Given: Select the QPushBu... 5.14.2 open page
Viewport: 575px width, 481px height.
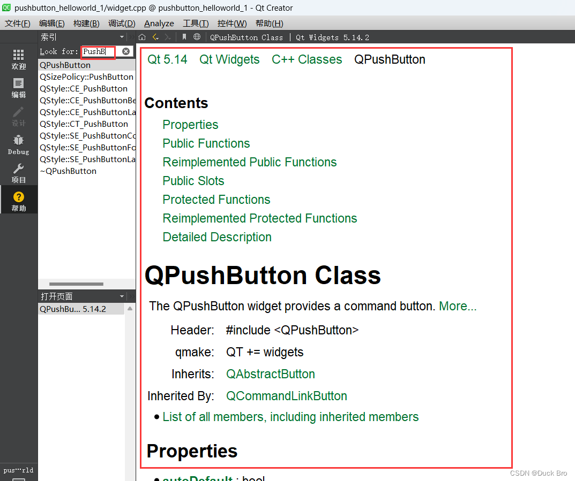Looking at the screenshot, I should (x=81, y=309).
